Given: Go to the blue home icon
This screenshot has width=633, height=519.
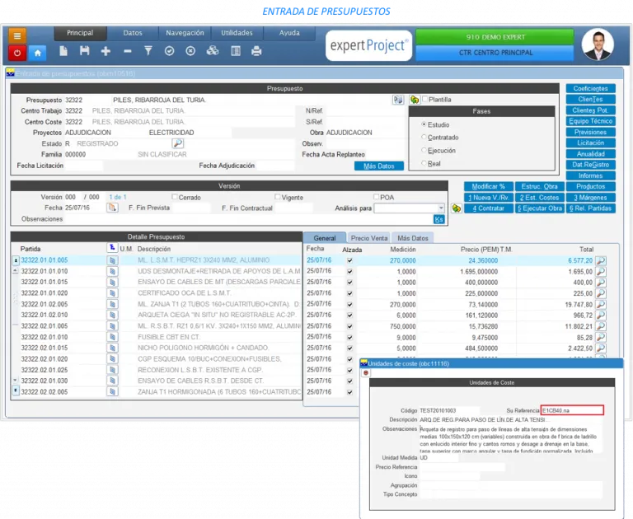Looking at the screenshot, I should (x=38, y=53).
